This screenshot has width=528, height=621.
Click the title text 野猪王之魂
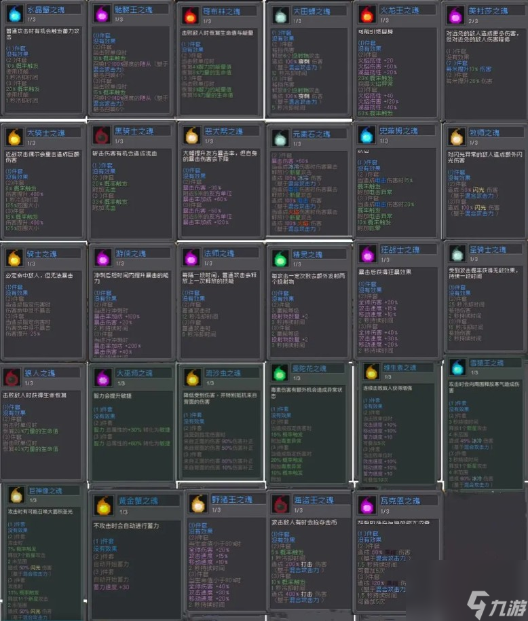232,500
